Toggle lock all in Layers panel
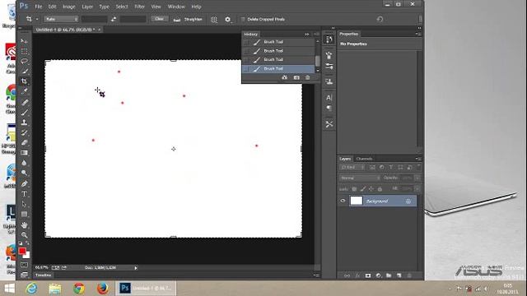The image size is (527, 296). 380,189
